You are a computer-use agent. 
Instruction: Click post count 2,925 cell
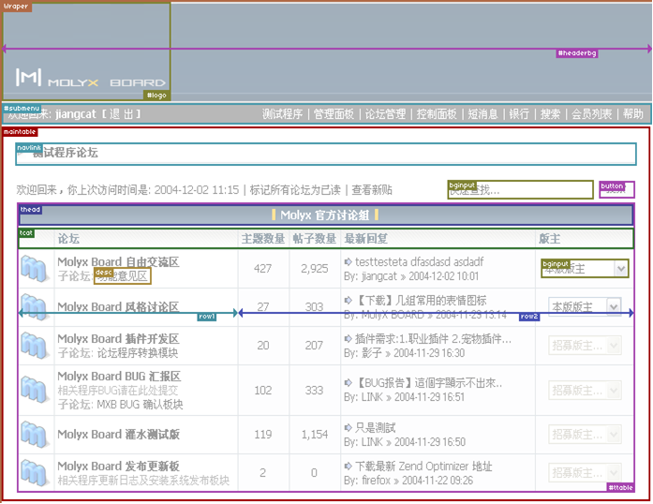[315, 269]
